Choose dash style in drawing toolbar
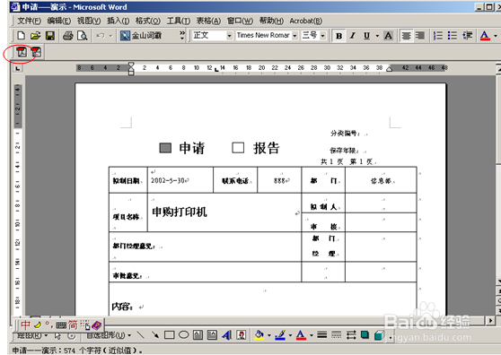This screenshot has height=355, width=501. (337, 335)
